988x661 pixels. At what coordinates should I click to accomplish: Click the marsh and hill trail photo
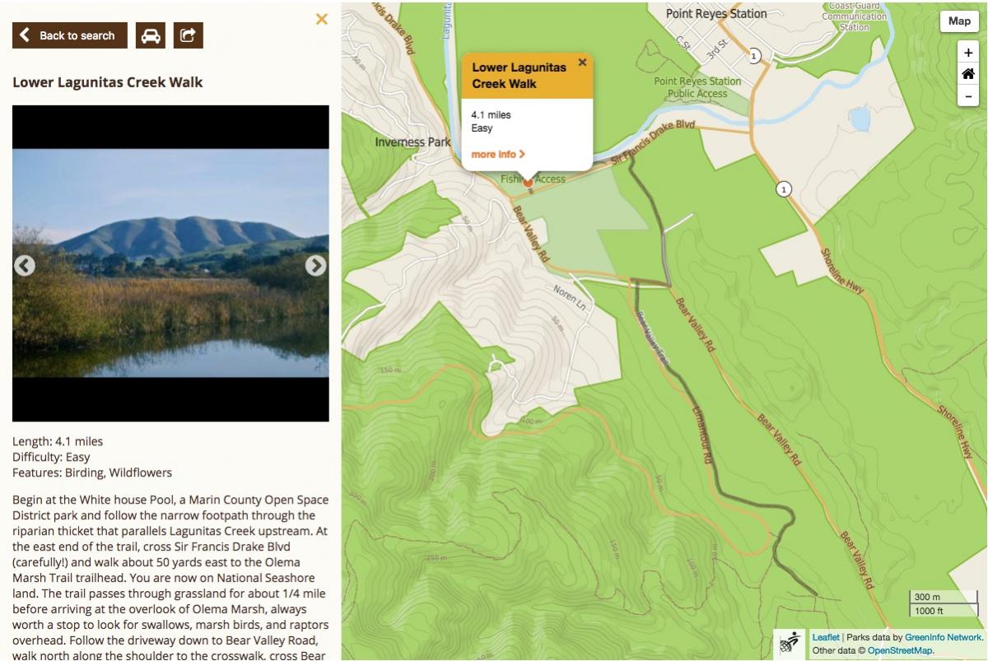pyautogui.click(x=170, y=263)
